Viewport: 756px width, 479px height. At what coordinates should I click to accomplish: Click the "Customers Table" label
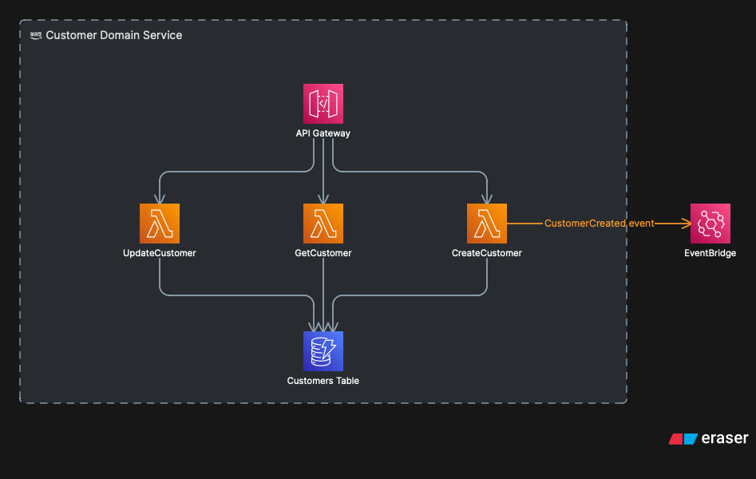coord(323,381)
